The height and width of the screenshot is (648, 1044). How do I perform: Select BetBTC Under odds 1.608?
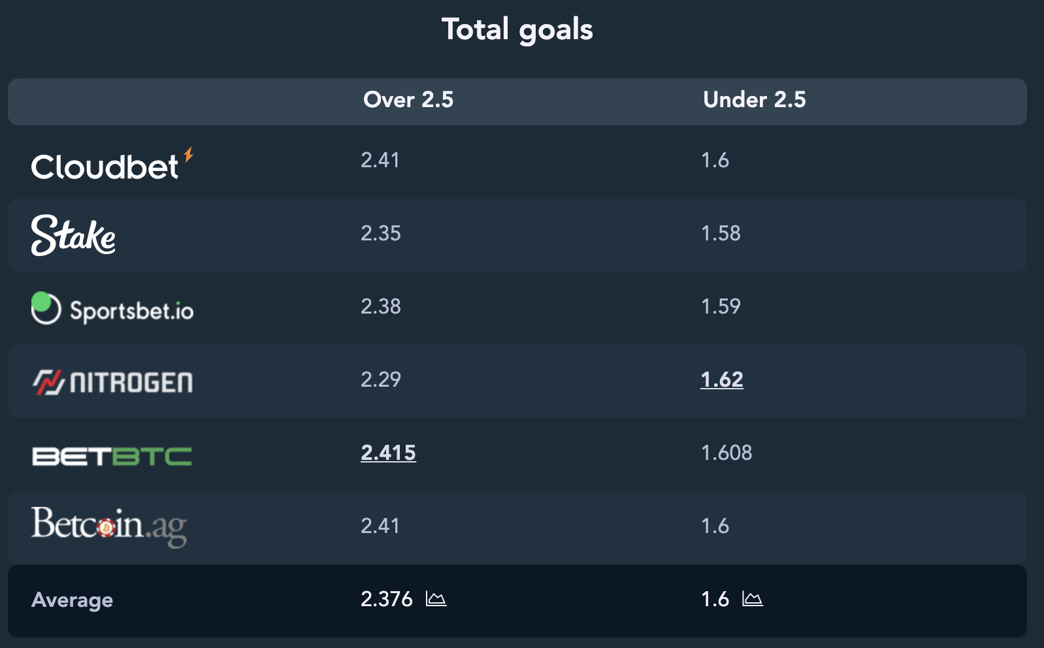726,453
